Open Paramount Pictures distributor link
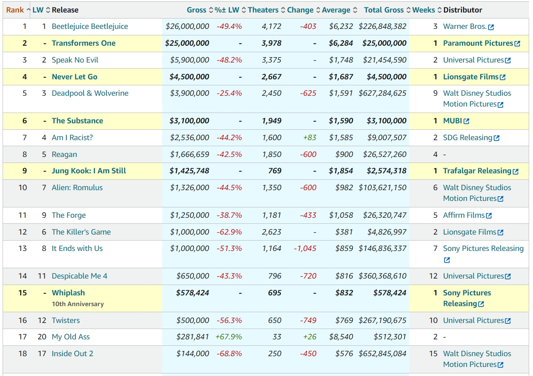 (x=478, y=43)
